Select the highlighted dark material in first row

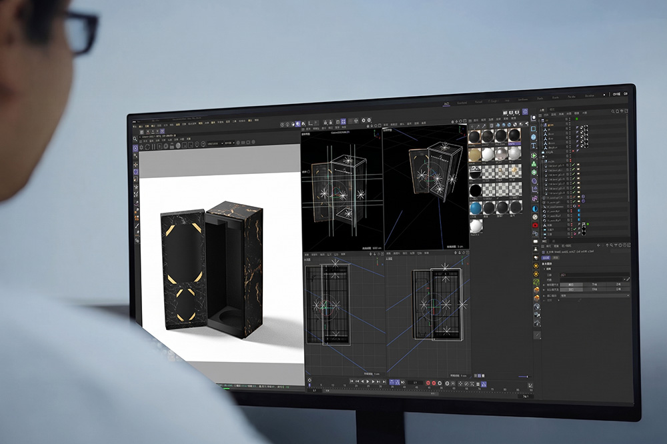[515, 135]
